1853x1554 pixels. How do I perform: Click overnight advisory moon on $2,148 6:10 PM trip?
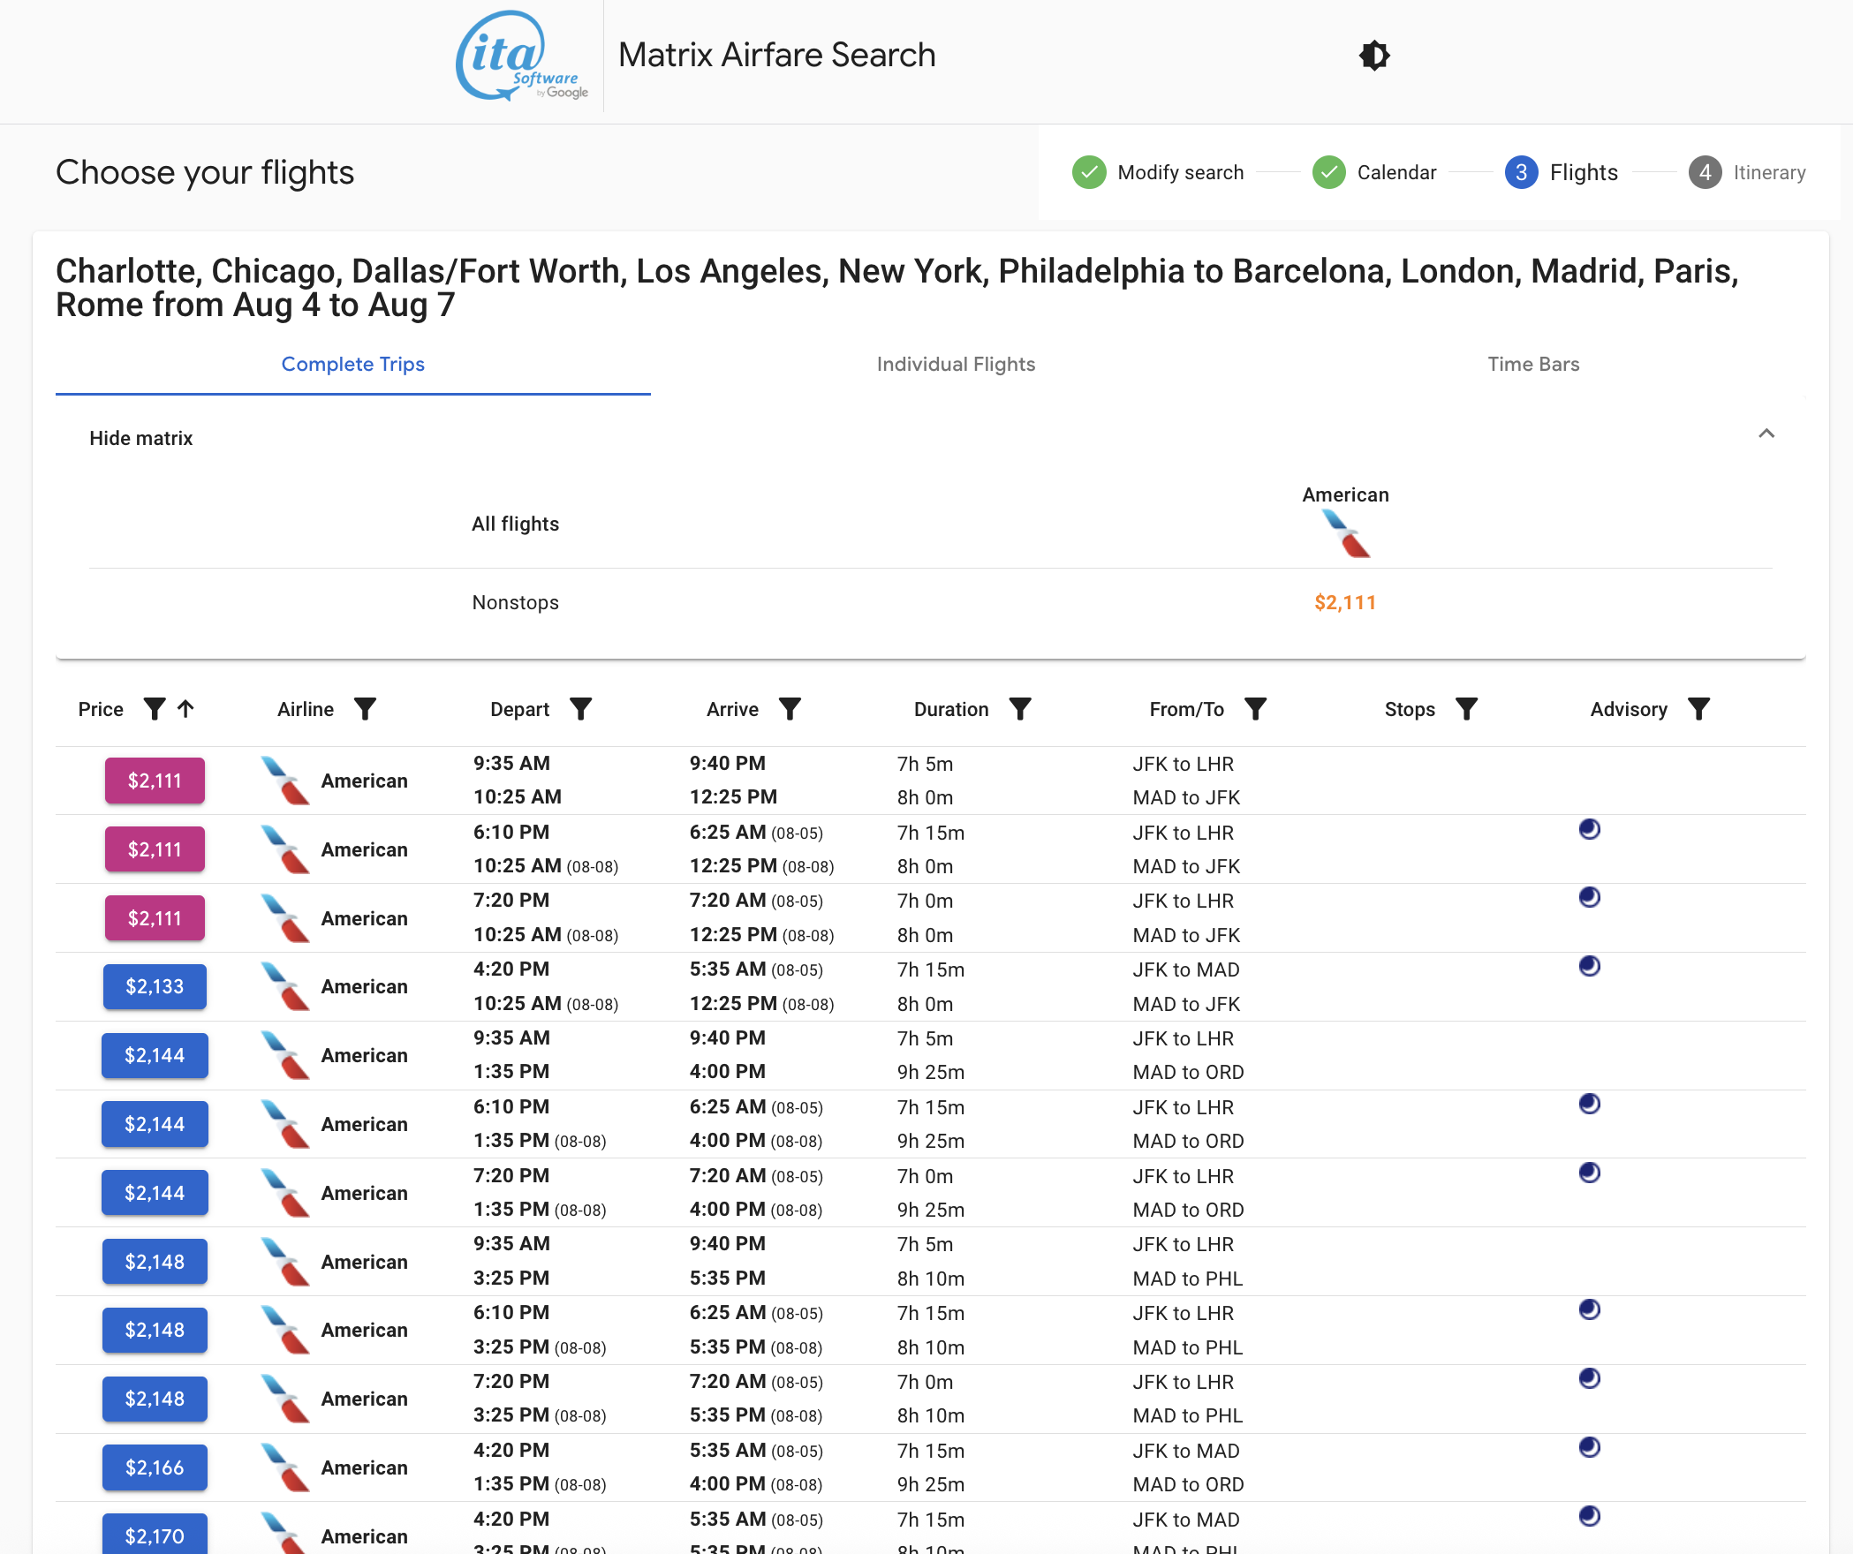tap(1590, 1309)
